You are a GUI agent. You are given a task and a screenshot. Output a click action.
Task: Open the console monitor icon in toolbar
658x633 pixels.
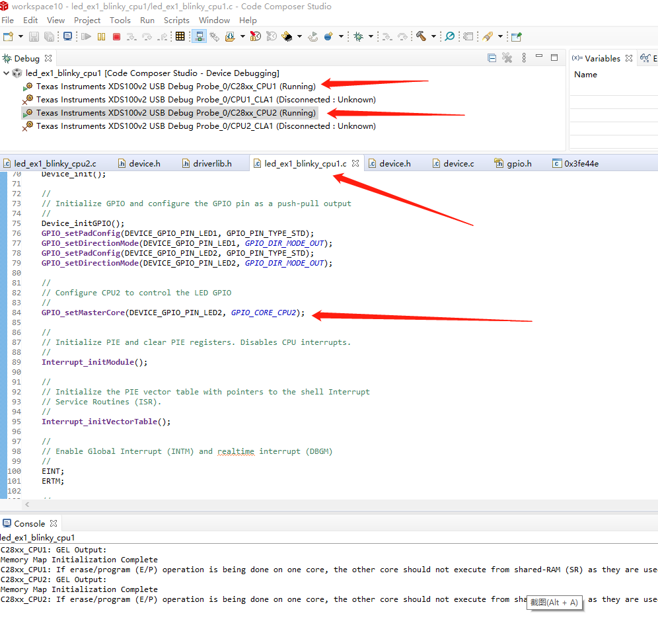67,36
